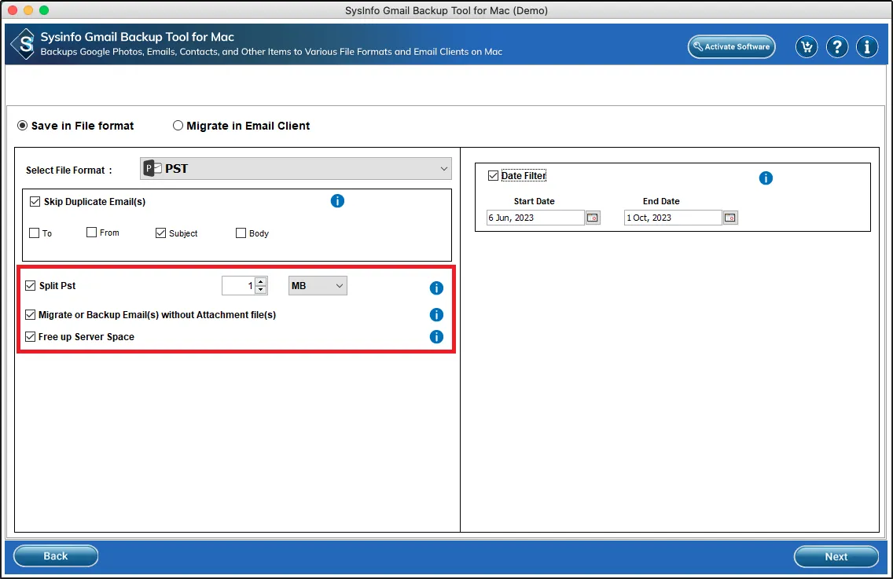This screenshot has height=579, width=893.
Task: Choose the Save in File format radio button
Action: tap(23, 126)
